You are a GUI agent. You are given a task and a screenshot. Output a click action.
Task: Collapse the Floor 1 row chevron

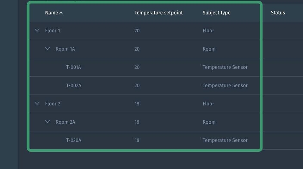[x=37, y=31]
